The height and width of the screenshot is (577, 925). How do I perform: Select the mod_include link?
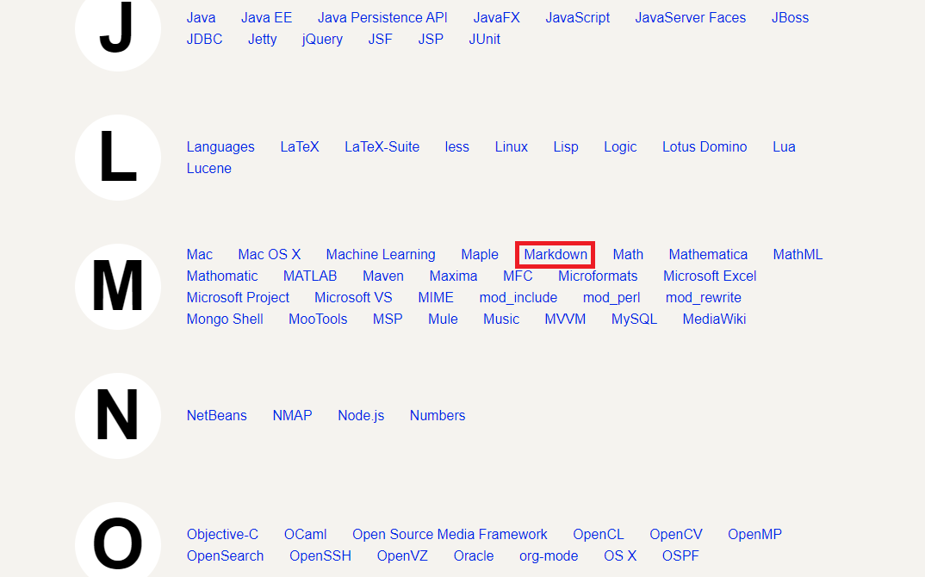click(x=518, y=297)
